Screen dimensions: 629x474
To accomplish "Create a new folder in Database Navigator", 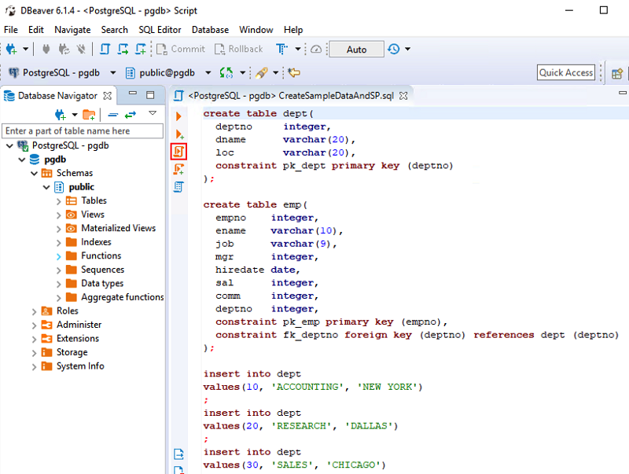I will coord(89,115).
